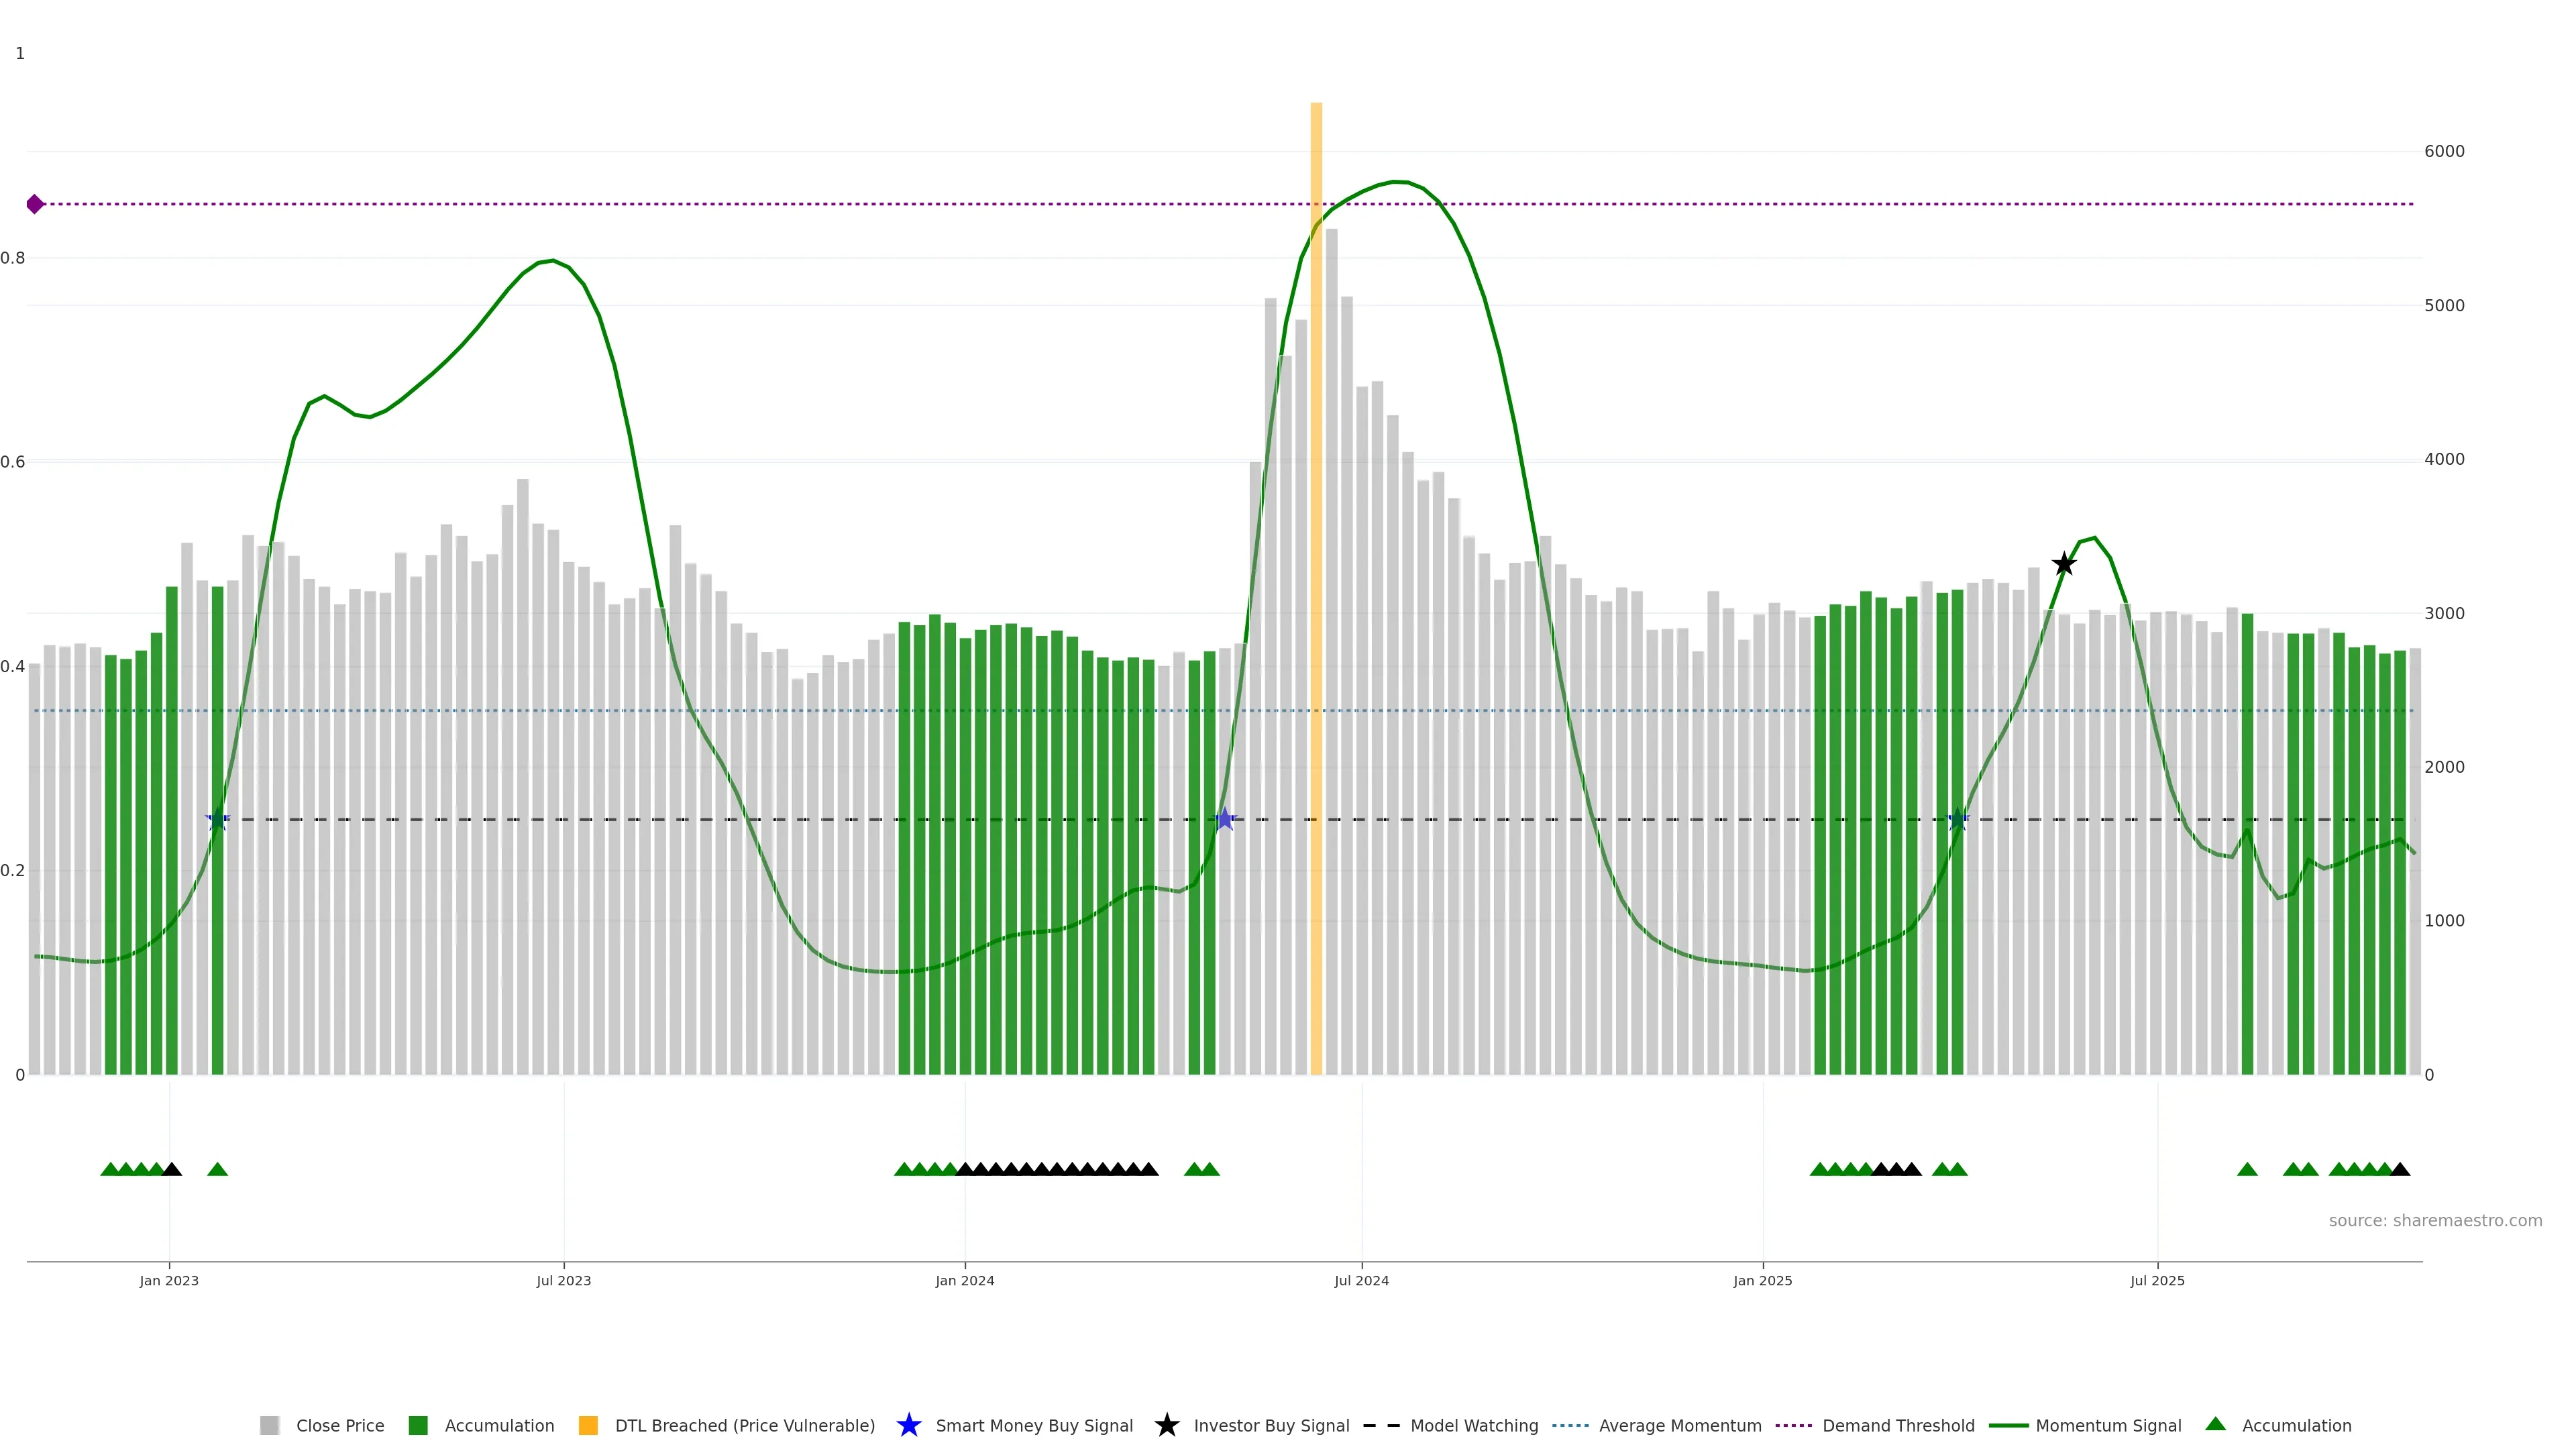2576x1449 pixels.
Task: Click the blue star legend icon for Smart Money
Action: pyautogui.click(x=908, y=1425)
